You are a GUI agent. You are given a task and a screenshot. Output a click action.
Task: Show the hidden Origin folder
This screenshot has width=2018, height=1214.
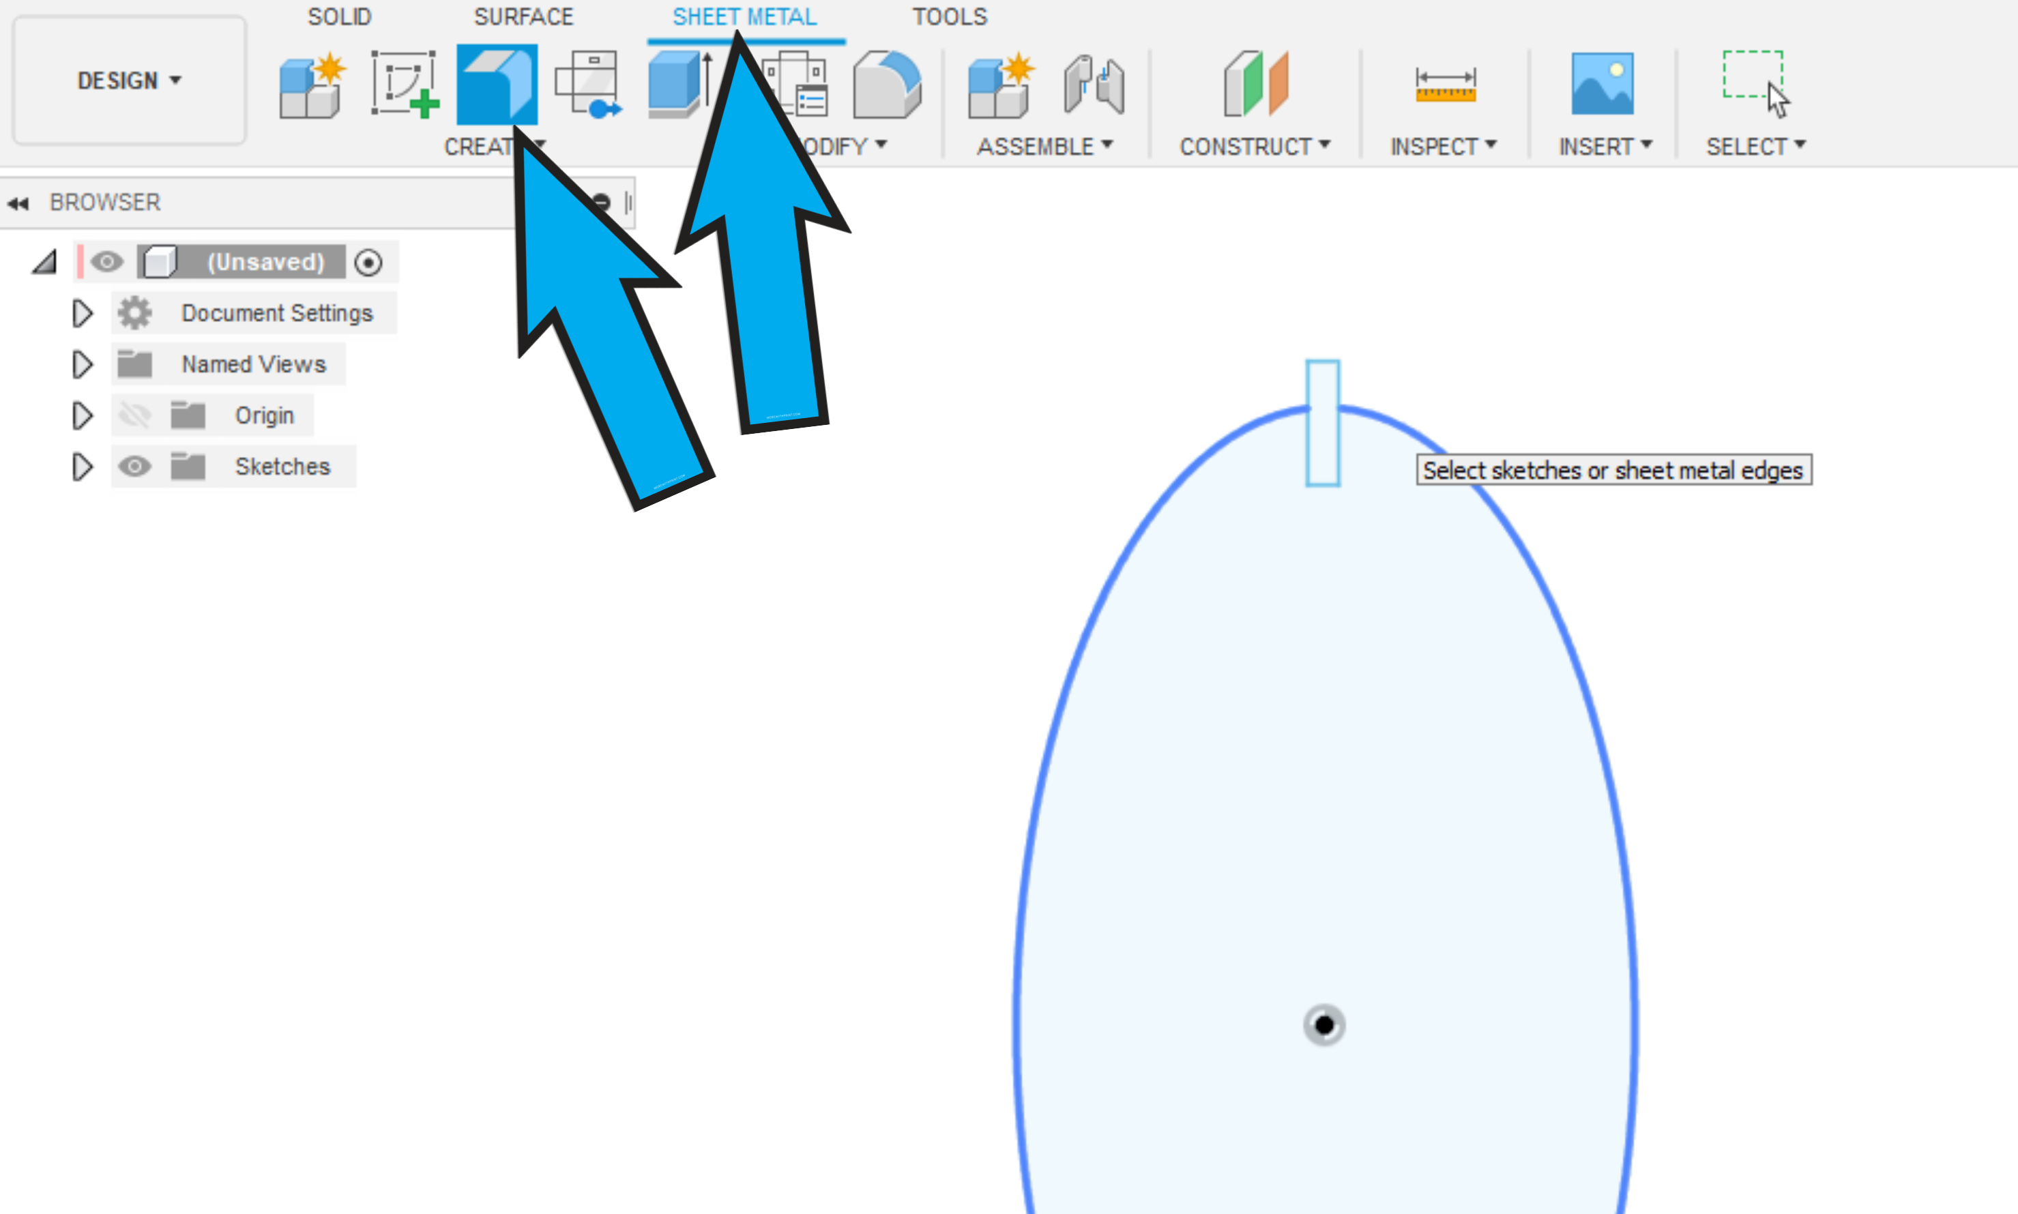click(x=134, y=415)
